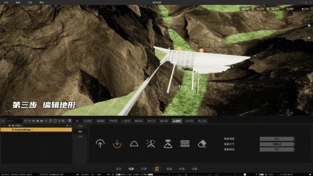
Task: Click the stepper arrows beside the 0.5 value
Action: 295,149
